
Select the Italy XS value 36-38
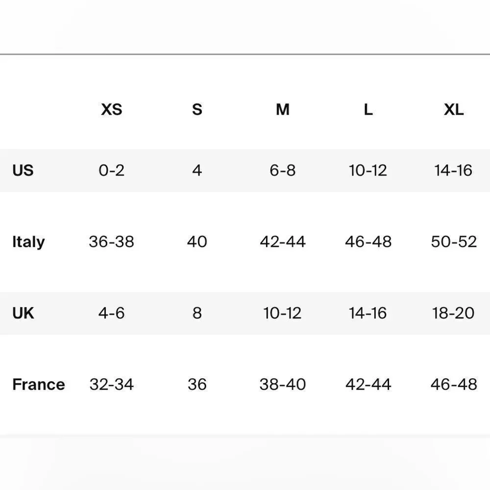click(111, 242)
